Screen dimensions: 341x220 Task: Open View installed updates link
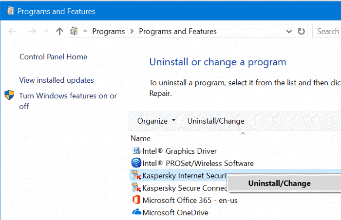(57, 80)
